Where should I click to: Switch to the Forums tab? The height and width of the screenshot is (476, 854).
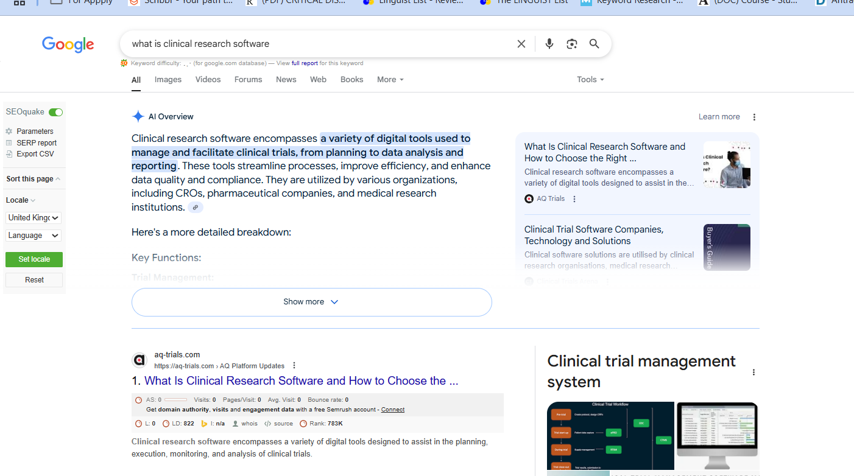tap(249, 80)
